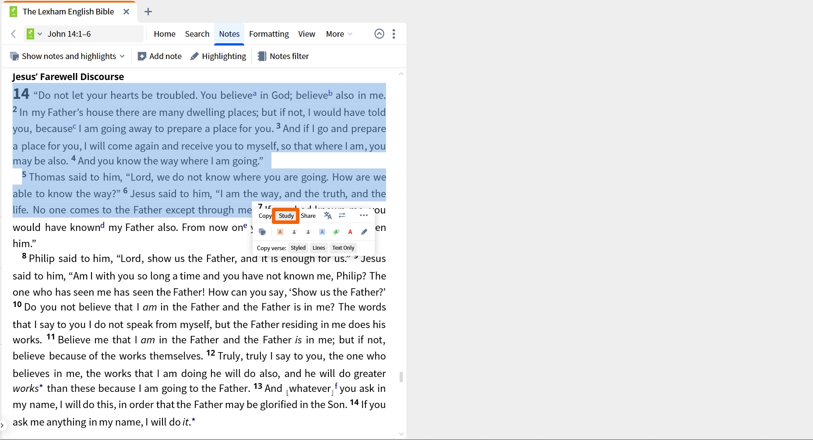This screenshot has height=440, width=813.
Task: Apply the green tilted highlight style
Action: coord(336,232)
